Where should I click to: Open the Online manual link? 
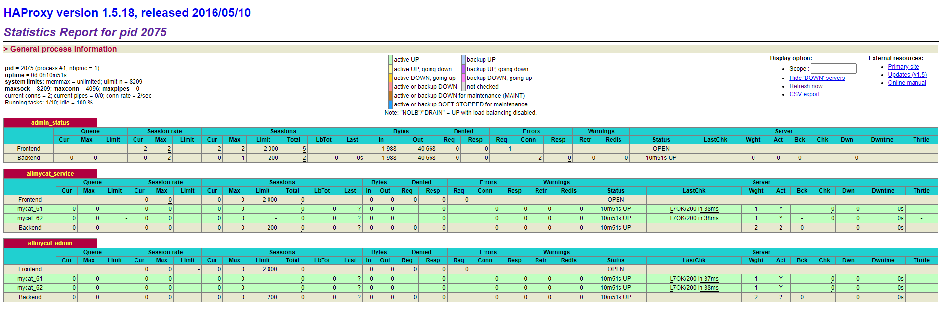coord(907,83)
